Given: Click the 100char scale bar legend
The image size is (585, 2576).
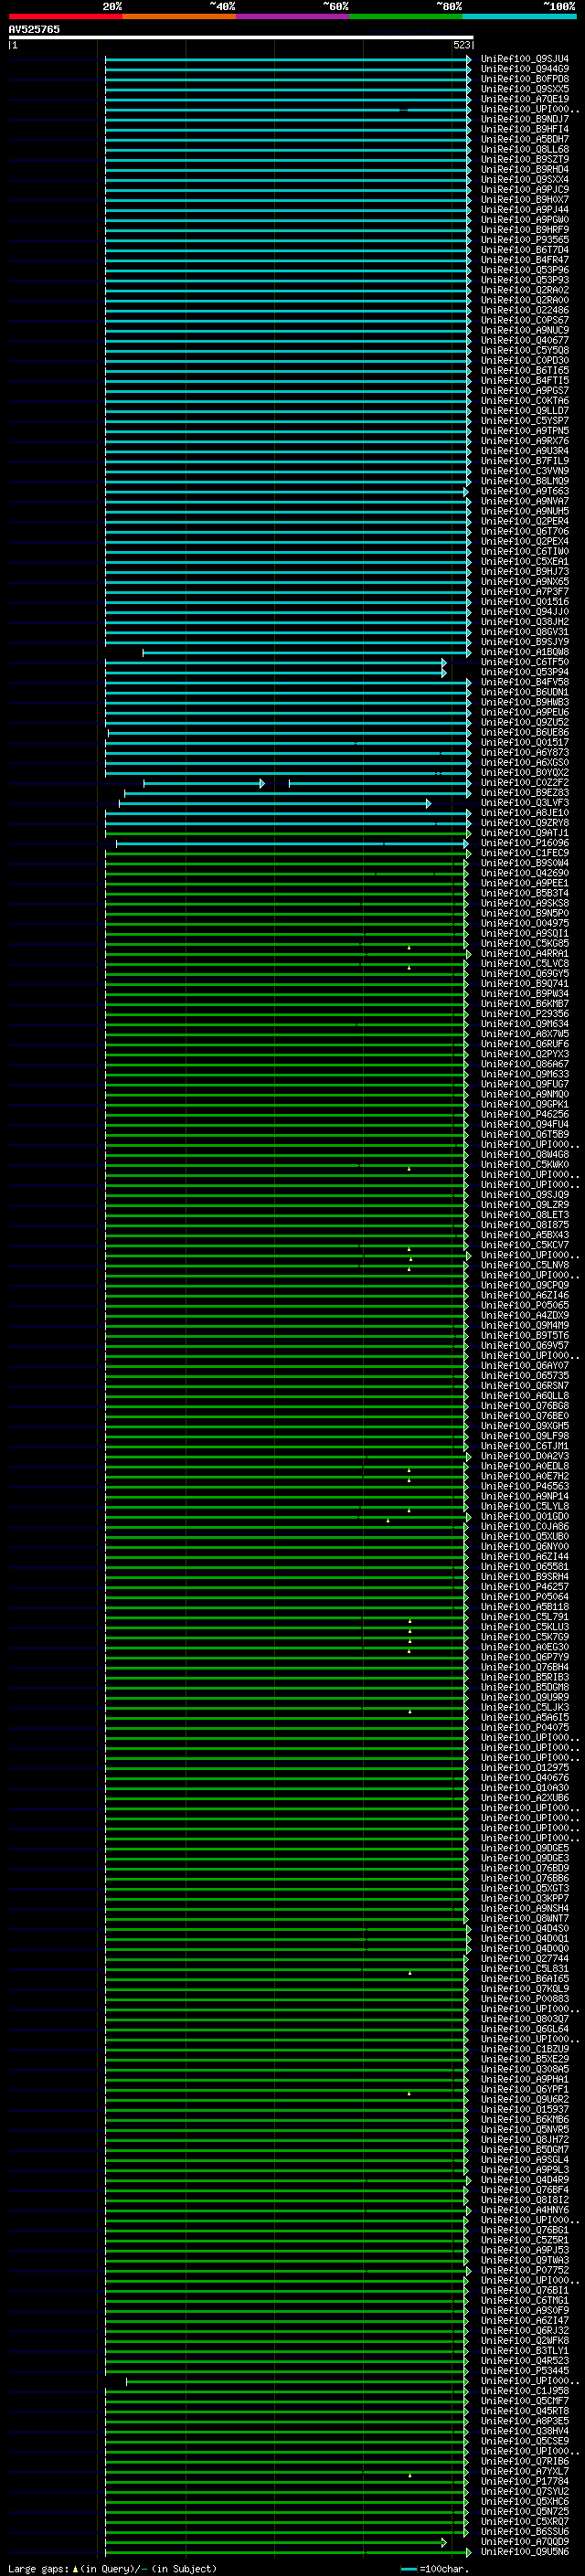Looking at the screenshot, I should point(435,2568).
